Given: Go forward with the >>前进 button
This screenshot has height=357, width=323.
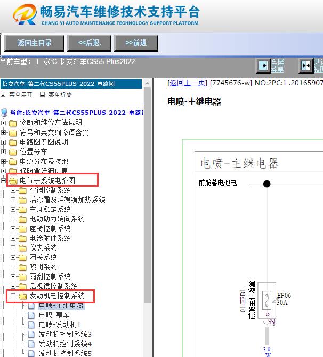Looking at the screenshot, I should (x=136, y=43).
